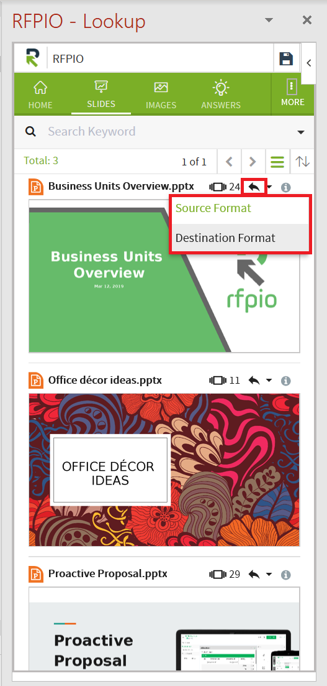Open the More menu
The height and width of the screenshot is (686, 327).
[292, 93]
